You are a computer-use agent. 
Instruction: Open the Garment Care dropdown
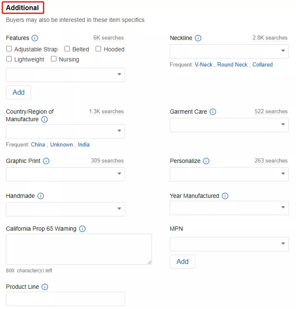pos(229,125)
